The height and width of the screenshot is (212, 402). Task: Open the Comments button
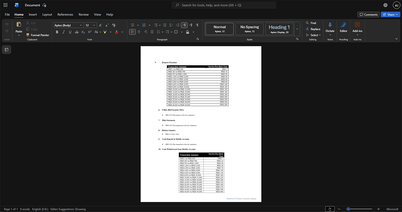coord(368,14)
